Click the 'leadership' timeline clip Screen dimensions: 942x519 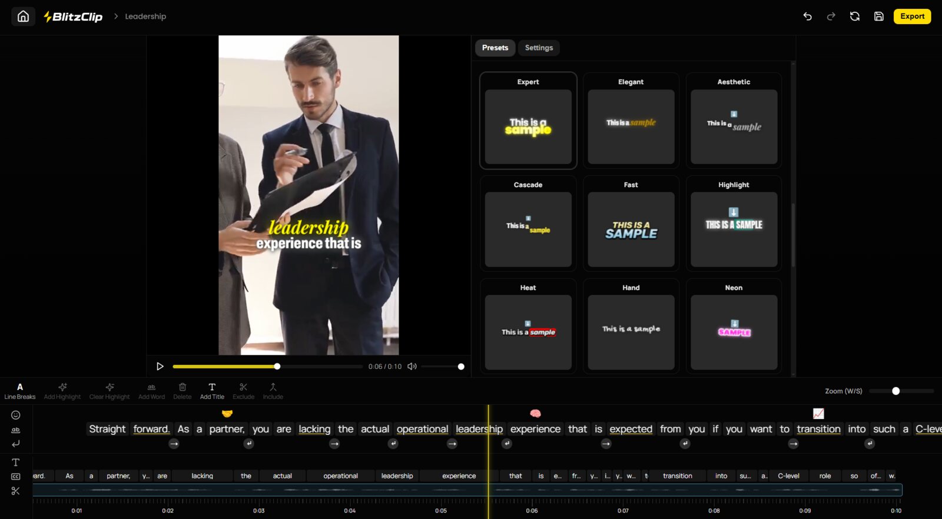tap(397, 476)
